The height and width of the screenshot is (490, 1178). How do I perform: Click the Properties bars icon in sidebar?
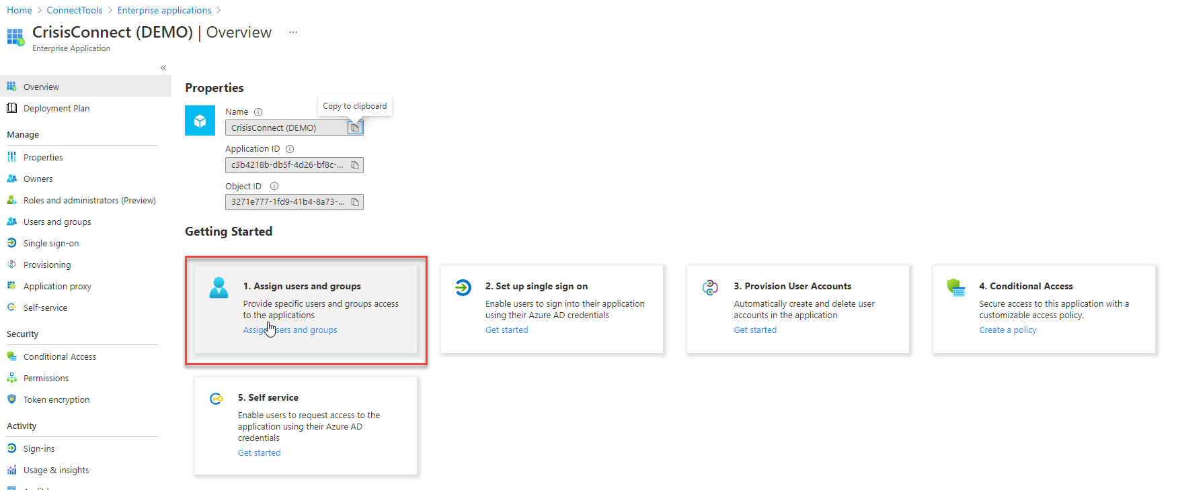click(x=11, y=157)
